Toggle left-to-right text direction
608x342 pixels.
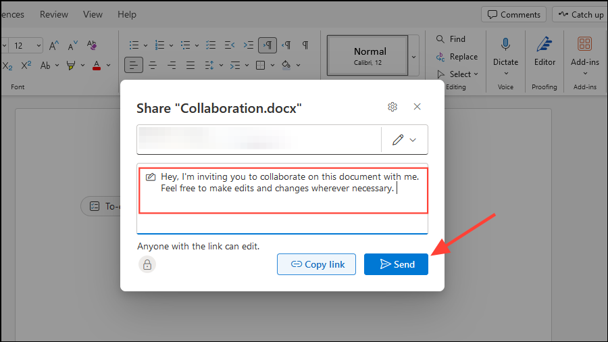point(268,45)
